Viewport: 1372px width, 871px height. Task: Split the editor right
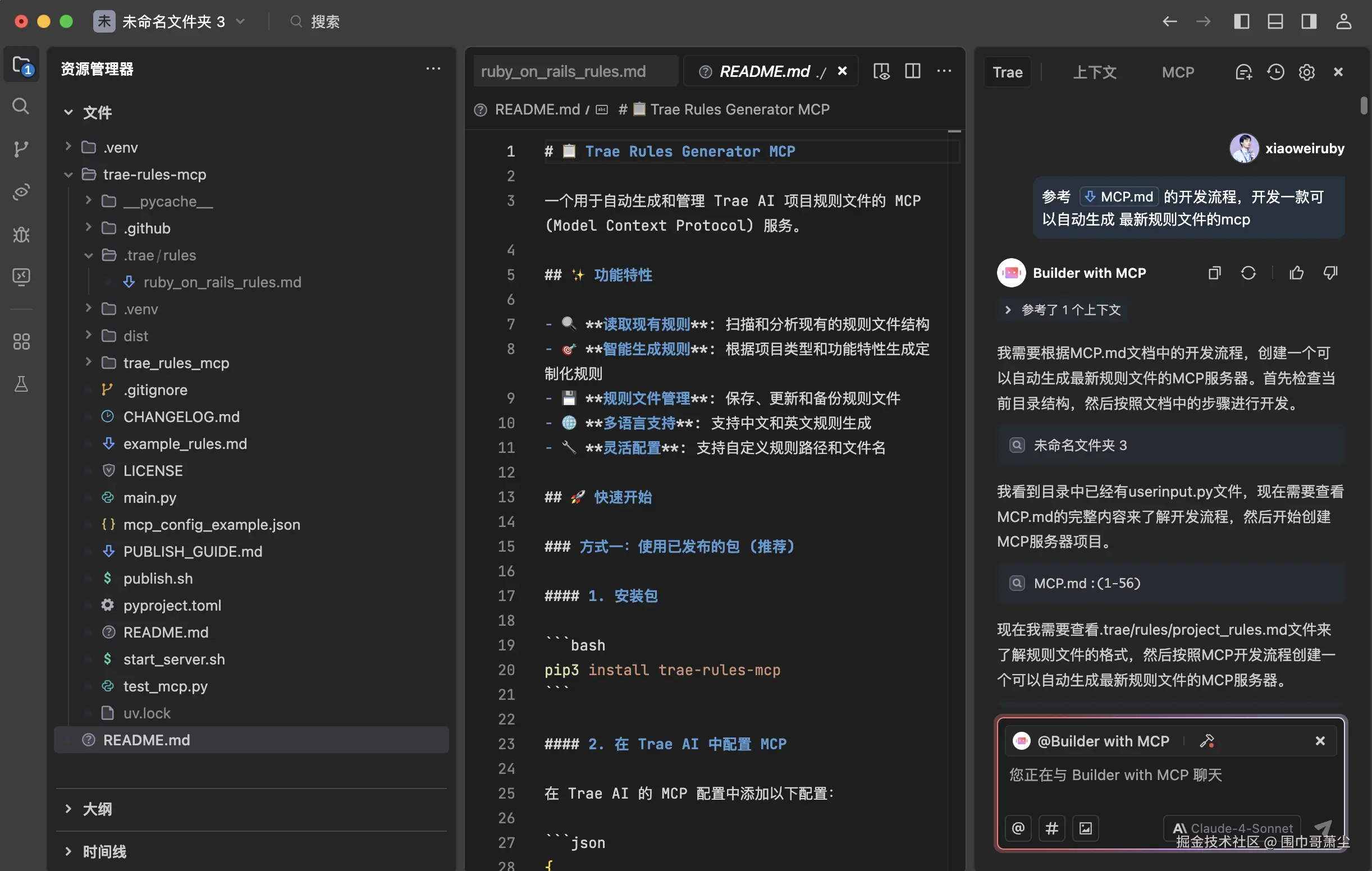coord(913,71)
